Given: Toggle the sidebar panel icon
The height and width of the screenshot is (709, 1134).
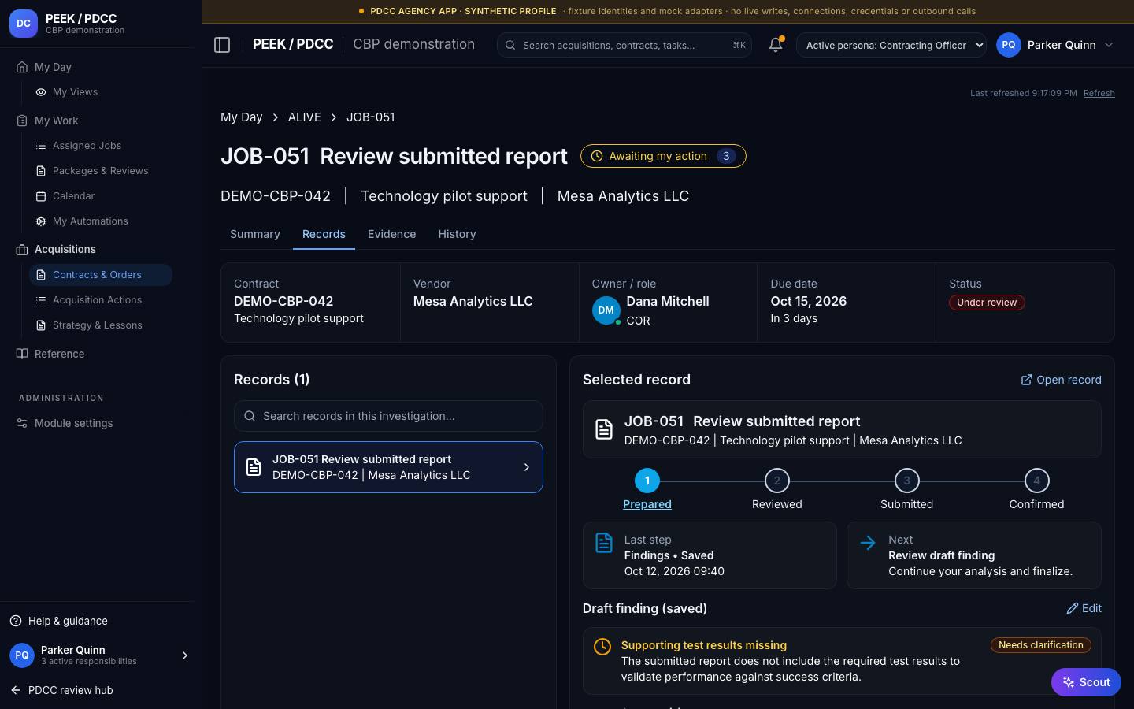Looking at the screenshot, I should point(222,45).
